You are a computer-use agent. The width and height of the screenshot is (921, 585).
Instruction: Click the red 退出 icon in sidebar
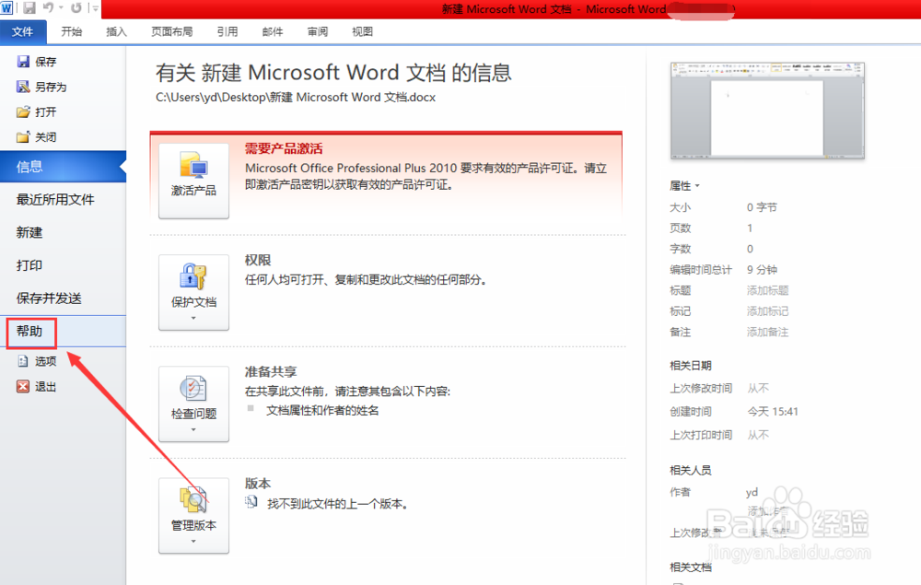23,387
